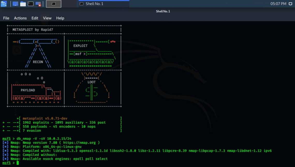Open the Actions menu

(20, 18)
